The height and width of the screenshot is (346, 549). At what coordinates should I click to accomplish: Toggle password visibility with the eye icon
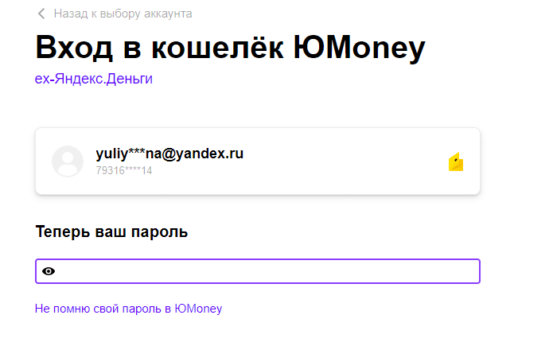pyautogui.click(x=49, y=271)
